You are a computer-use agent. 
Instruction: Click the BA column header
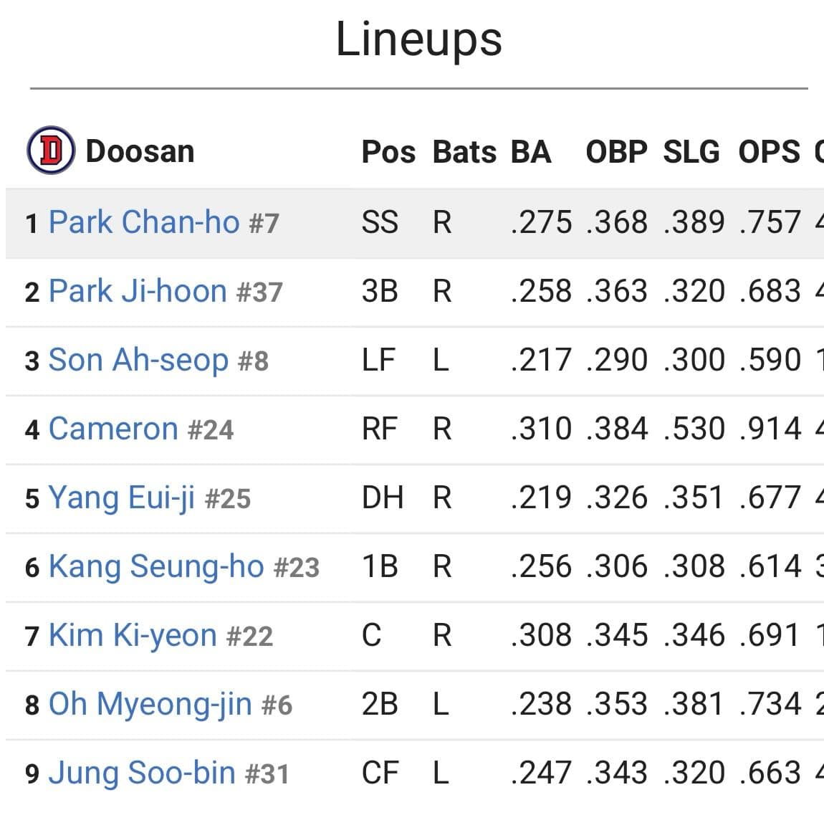[531, 152]
